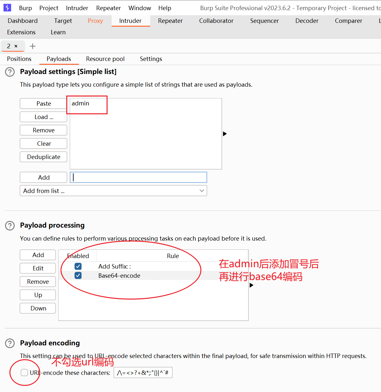Enable URL-encode these characters checkbox
This screenshot has width=381, height=392.
pos(24,373)
